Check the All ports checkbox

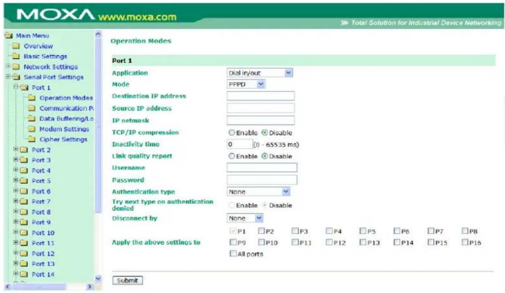coord(233,254)
